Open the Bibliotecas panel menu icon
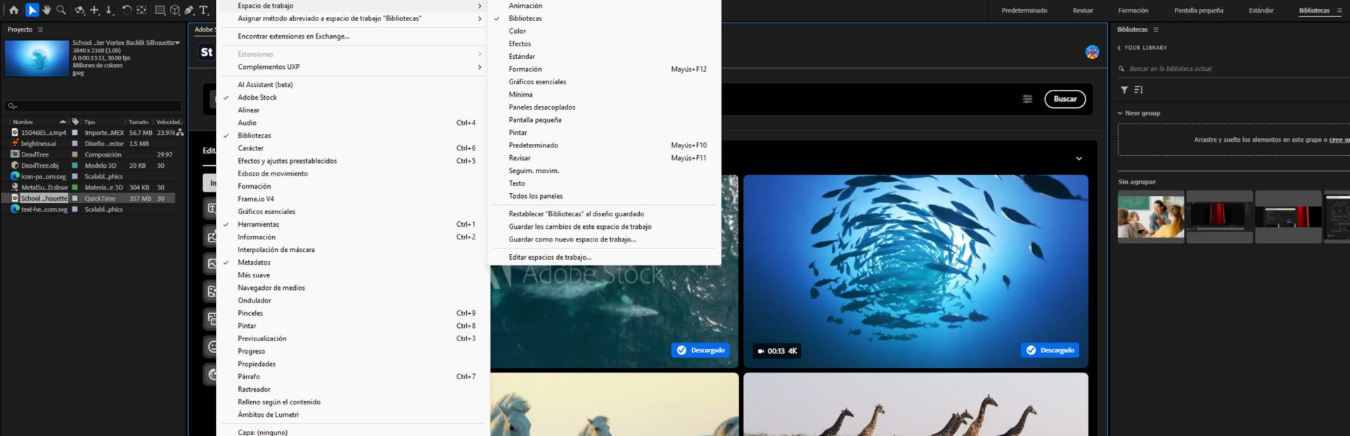Viewport: 1350px width, 436px height. coord(1156,29)
